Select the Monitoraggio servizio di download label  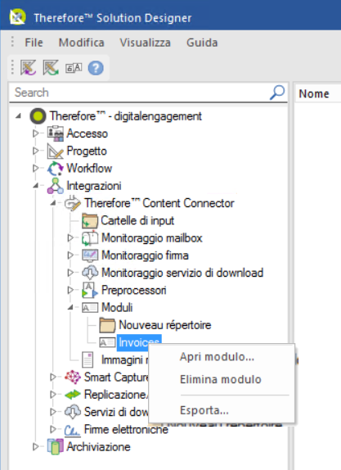tap(182, 273)
